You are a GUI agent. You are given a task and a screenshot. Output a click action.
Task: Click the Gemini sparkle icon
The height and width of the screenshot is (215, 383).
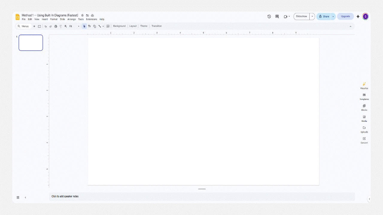(x=358, y=16)
